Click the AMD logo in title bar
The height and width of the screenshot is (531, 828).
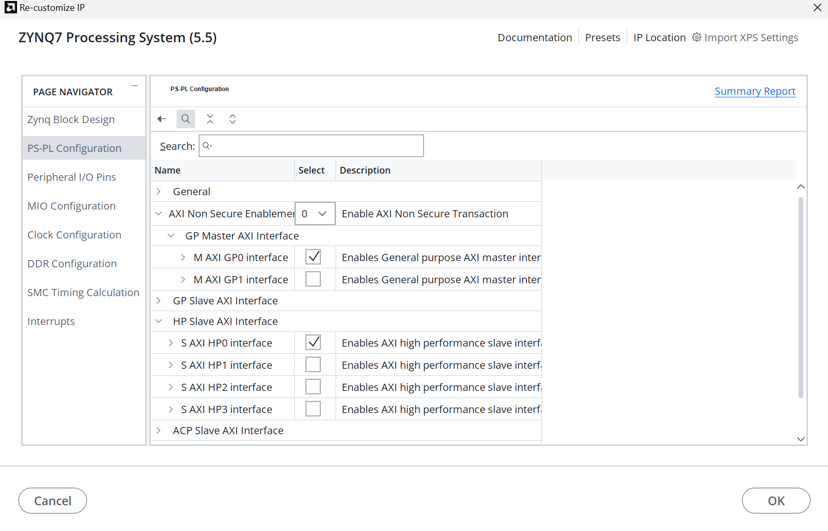pos(10,7)
